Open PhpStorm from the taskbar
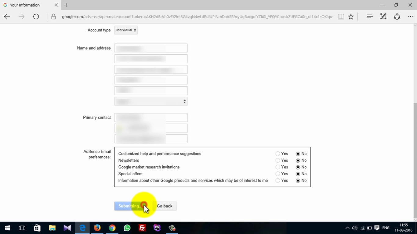This screenshot has height=234, width=417. click(x=157, y=228)
